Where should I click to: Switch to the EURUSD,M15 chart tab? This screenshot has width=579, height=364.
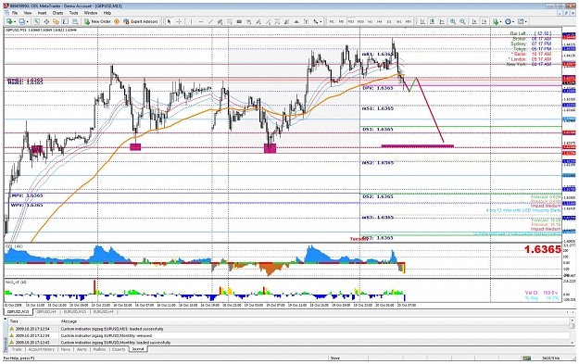[75, 311]
